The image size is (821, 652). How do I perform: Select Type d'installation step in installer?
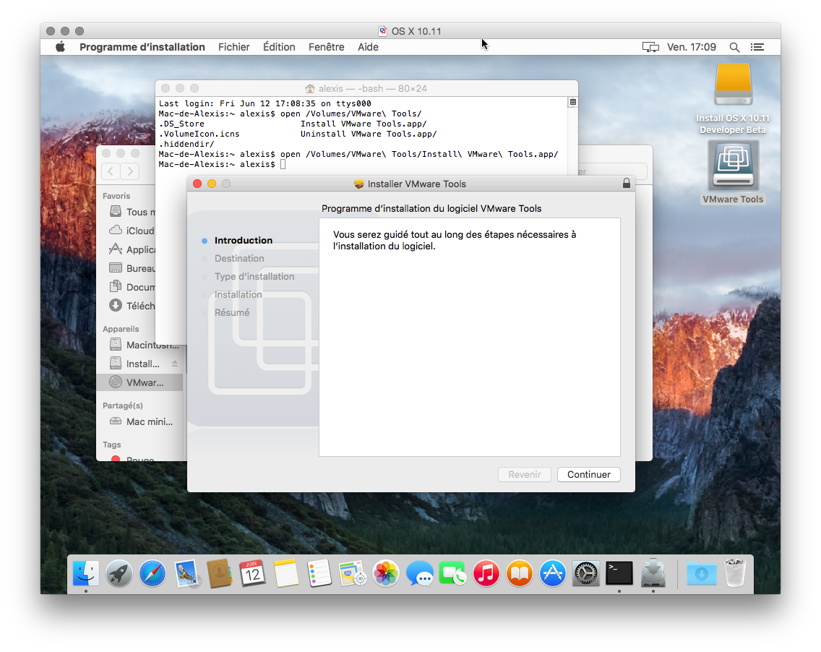(x=254, y=277)
